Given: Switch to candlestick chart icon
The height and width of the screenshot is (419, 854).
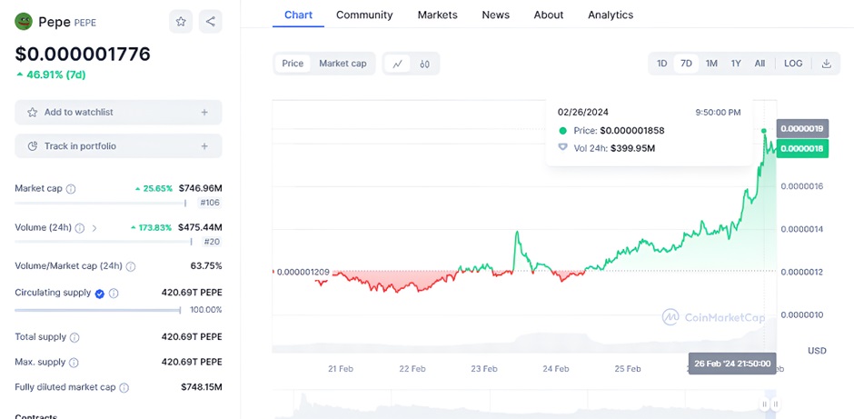Looking at the screenshot, I should point(424,64).
